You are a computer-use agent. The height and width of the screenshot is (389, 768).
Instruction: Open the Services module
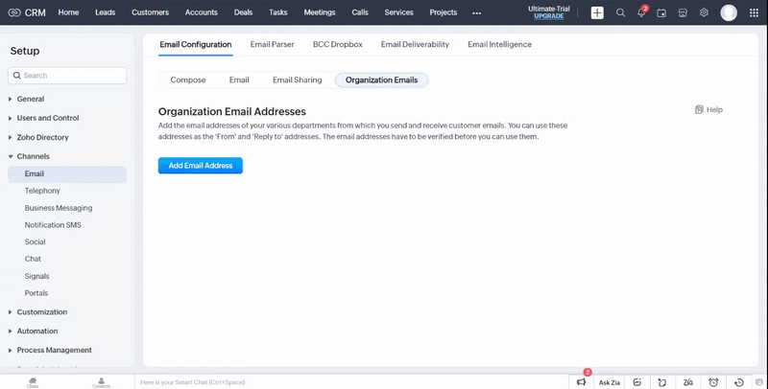(x=398, y=12)
